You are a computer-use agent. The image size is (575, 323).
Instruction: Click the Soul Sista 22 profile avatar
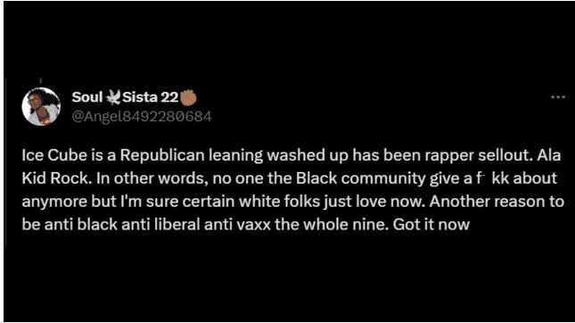41,107
